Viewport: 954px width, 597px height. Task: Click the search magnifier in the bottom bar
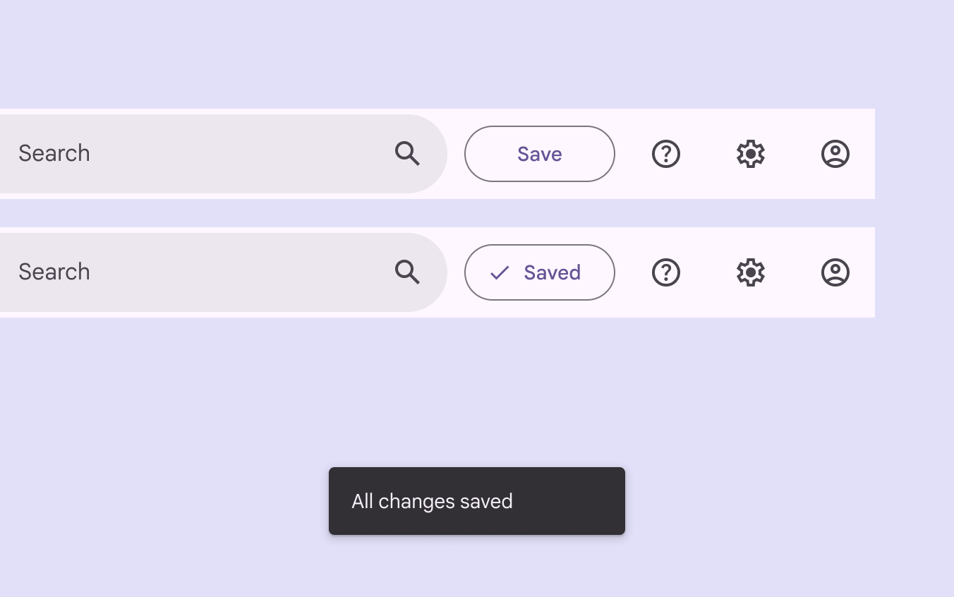pyautogui.click(x=407, y=272)
